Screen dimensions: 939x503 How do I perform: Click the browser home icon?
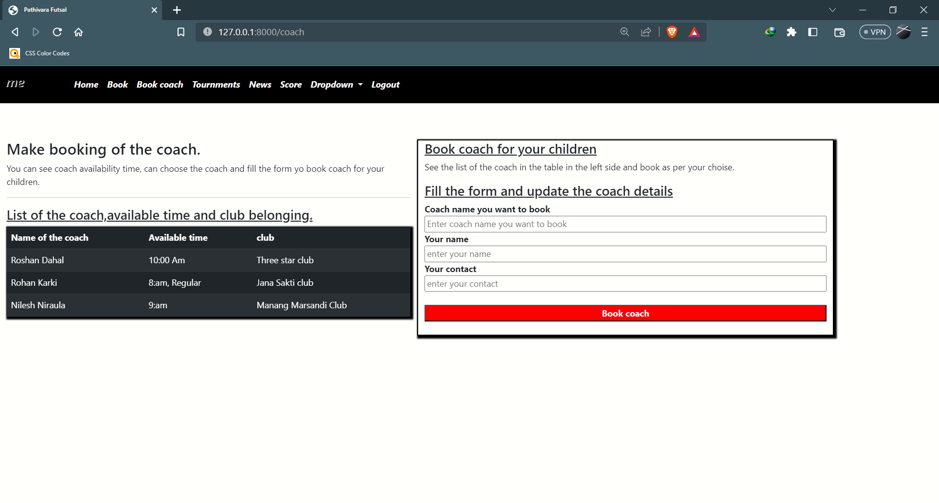(x=78, y=32)
